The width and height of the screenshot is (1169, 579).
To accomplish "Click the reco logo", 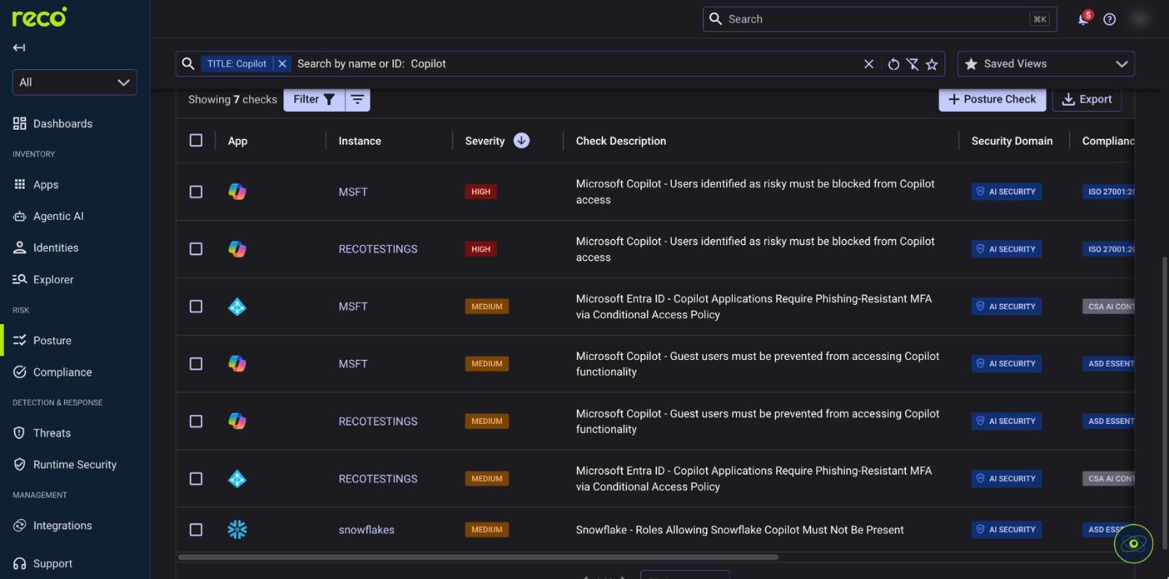I will (x=40, y=17).
